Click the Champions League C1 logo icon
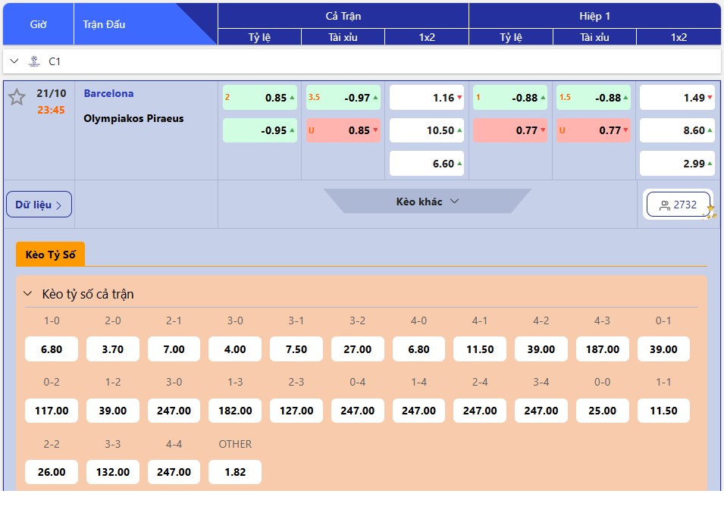Viewport: 724px width, 522px height. 33,61
